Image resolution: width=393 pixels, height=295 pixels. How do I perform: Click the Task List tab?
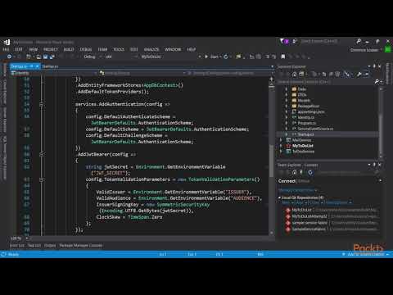click(34, 246)
